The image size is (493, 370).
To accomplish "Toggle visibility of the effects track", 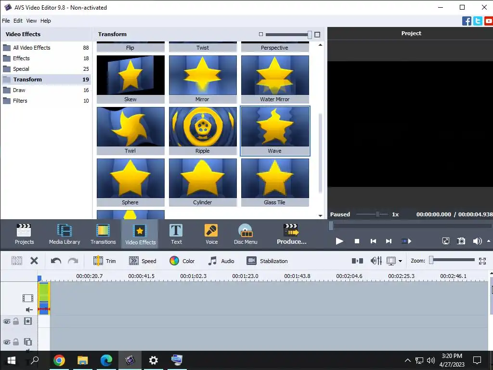I will point(7,321).
